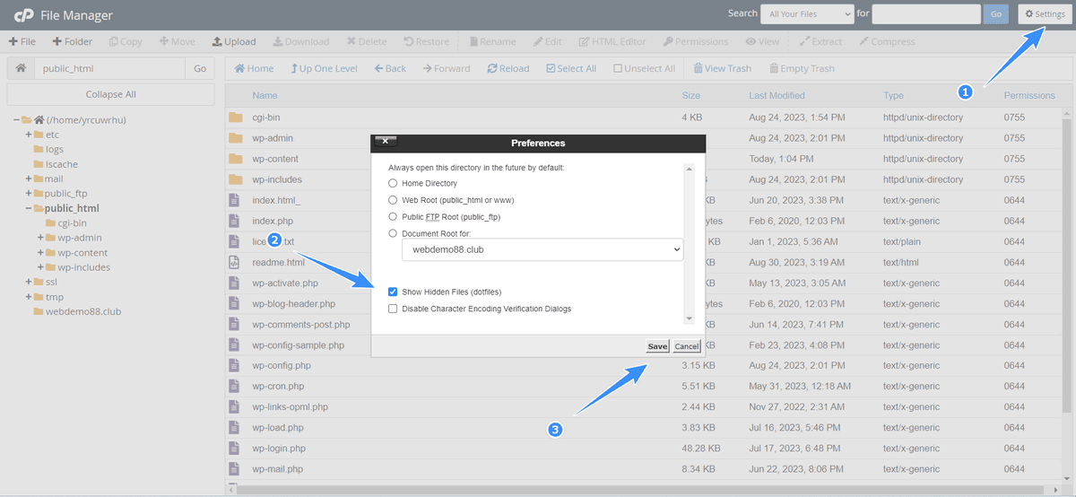This screenshot has height=497, width=1076.
Task: Click the Forward navigation button
Action: click(x=447, y=68)
